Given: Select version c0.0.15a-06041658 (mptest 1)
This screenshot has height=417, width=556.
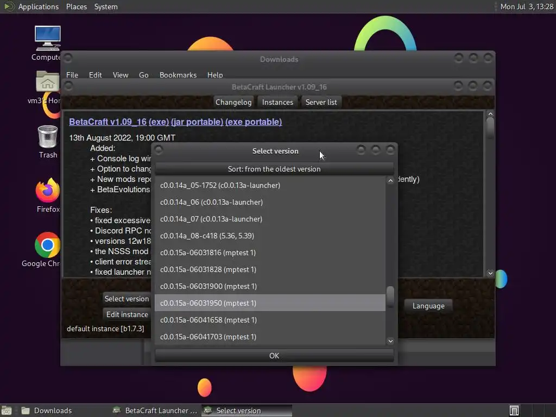Looking at the screenshot, I should tap(270, 320).
